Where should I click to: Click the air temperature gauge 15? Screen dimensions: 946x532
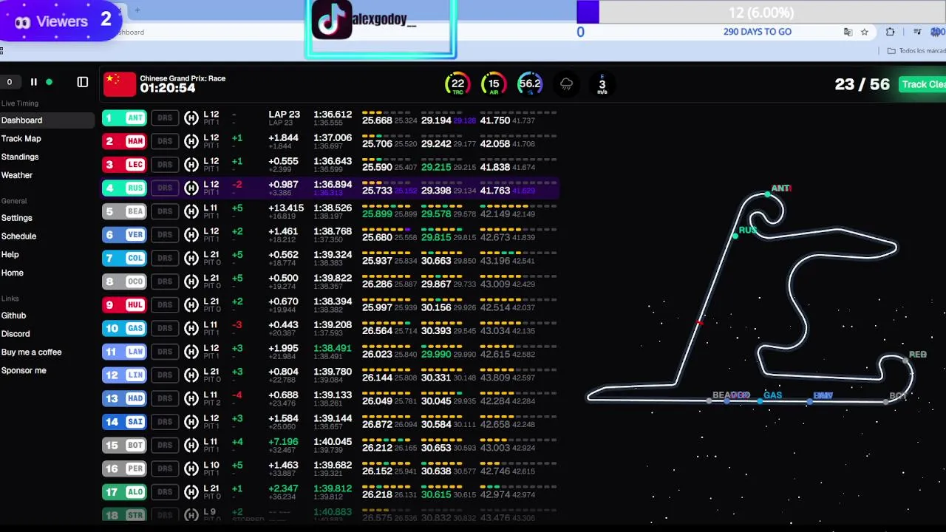[x=494, y=84]
